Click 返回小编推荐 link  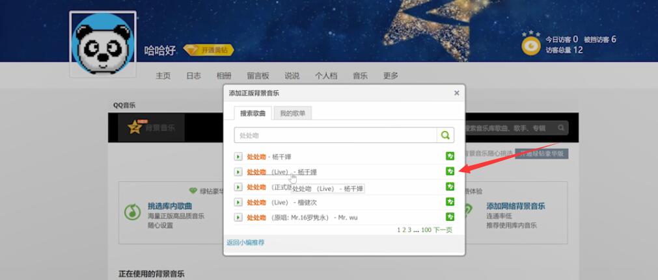pyautogui.click(x=245, y=242)
